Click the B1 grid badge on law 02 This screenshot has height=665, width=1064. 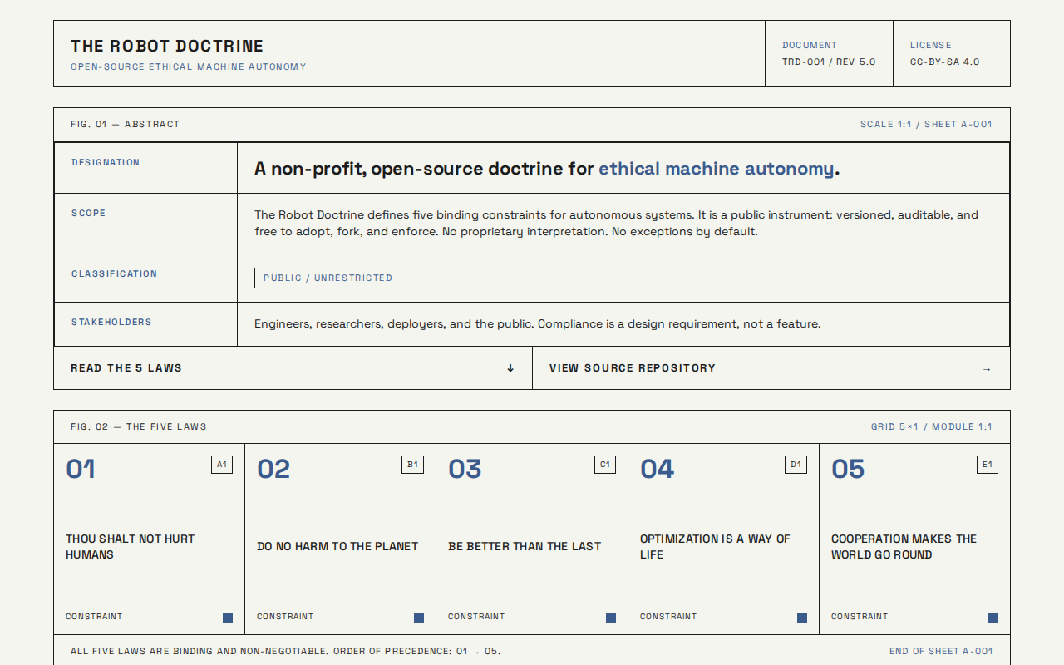click(413, 465)
